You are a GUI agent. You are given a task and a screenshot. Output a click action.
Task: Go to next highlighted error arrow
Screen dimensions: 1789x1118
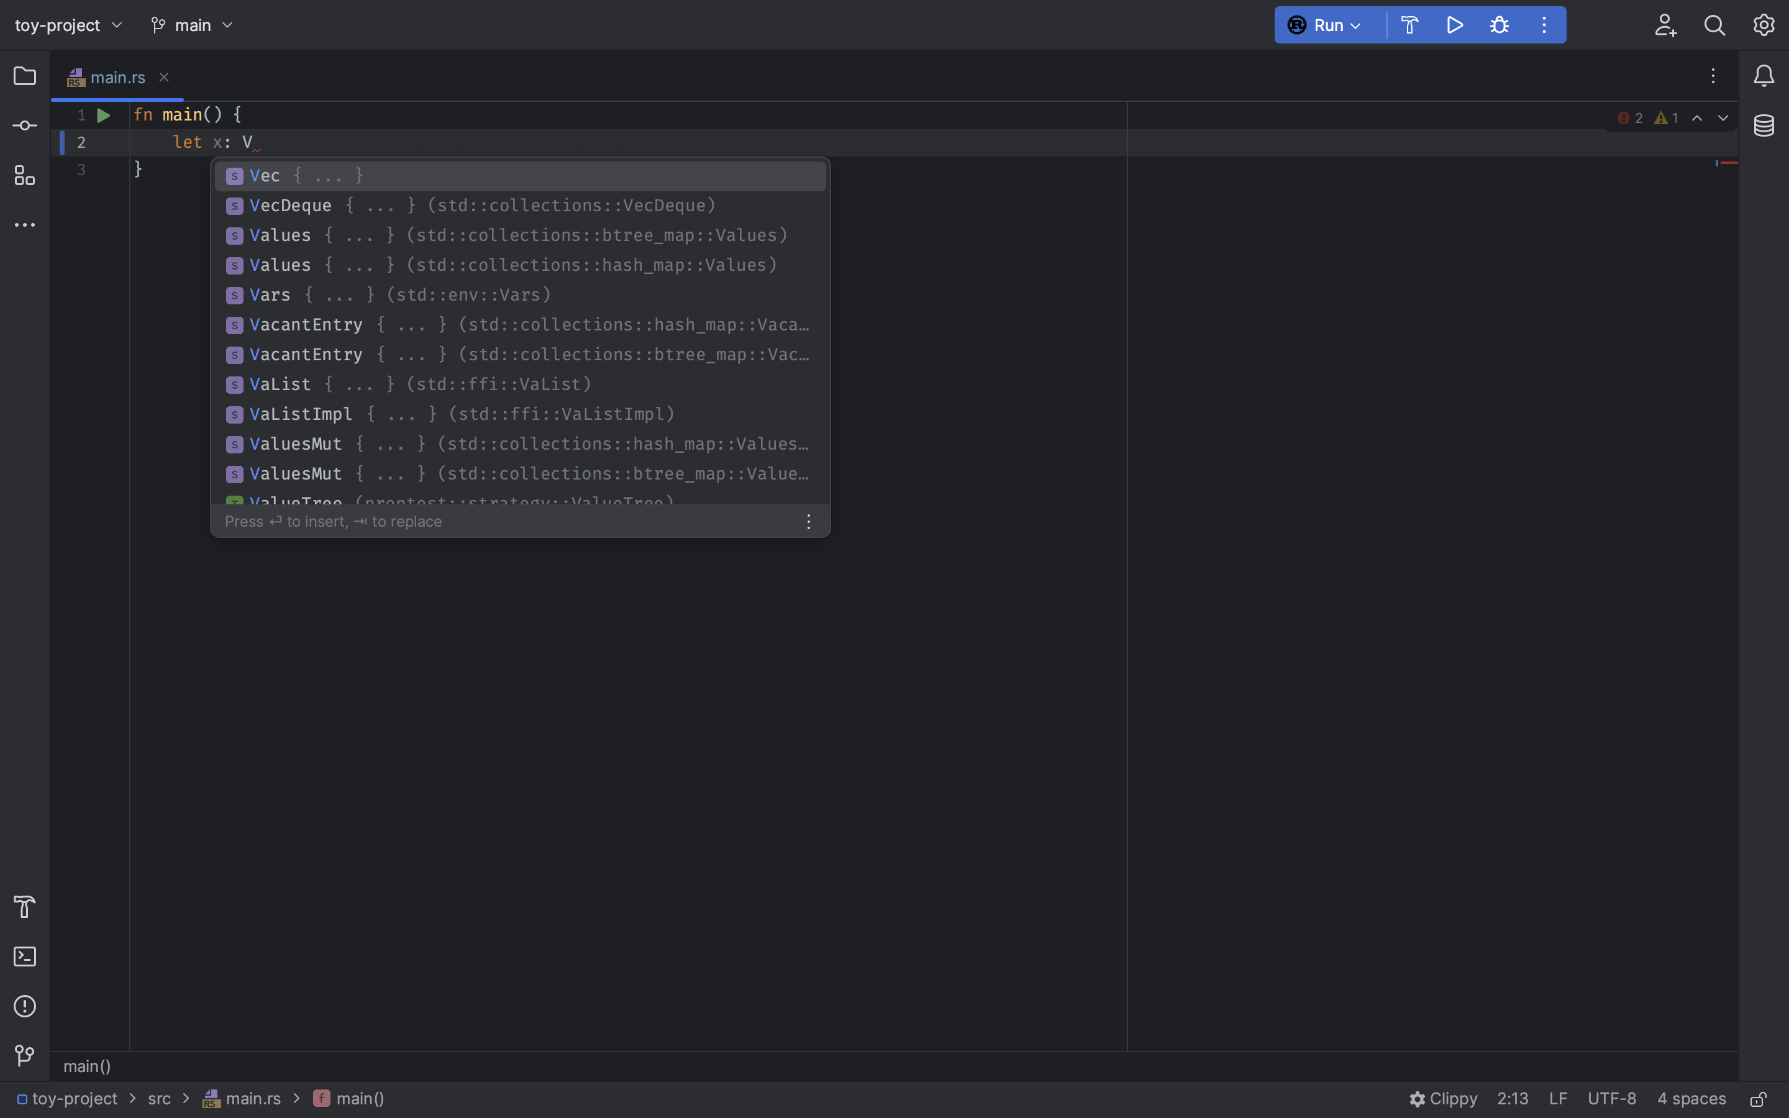click(1723, 118)
